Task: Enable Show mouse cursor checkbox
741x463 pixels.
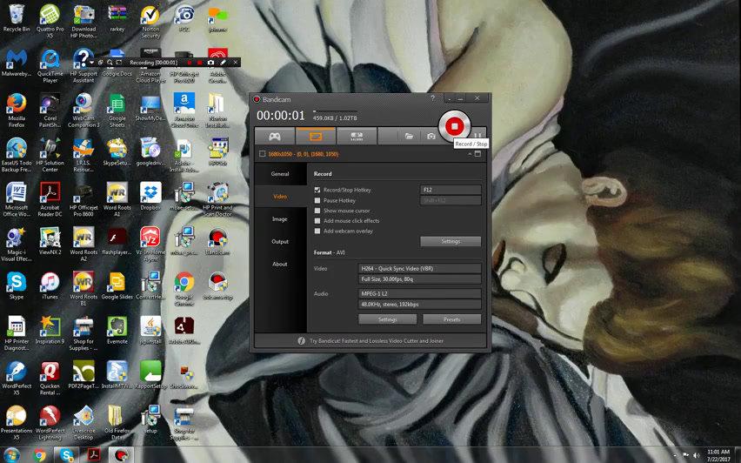Action: point(317,211)
